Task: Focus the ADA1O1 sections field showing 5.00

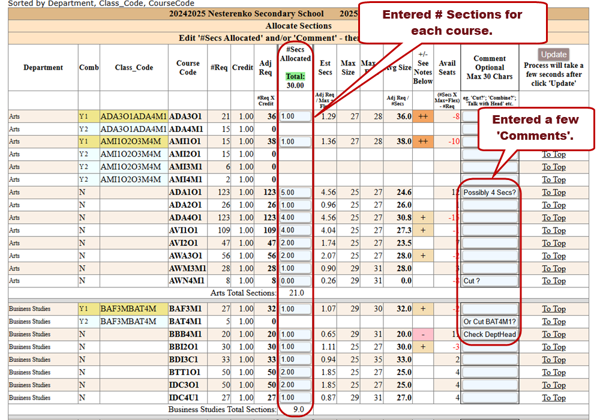Action: coord(295,193)
